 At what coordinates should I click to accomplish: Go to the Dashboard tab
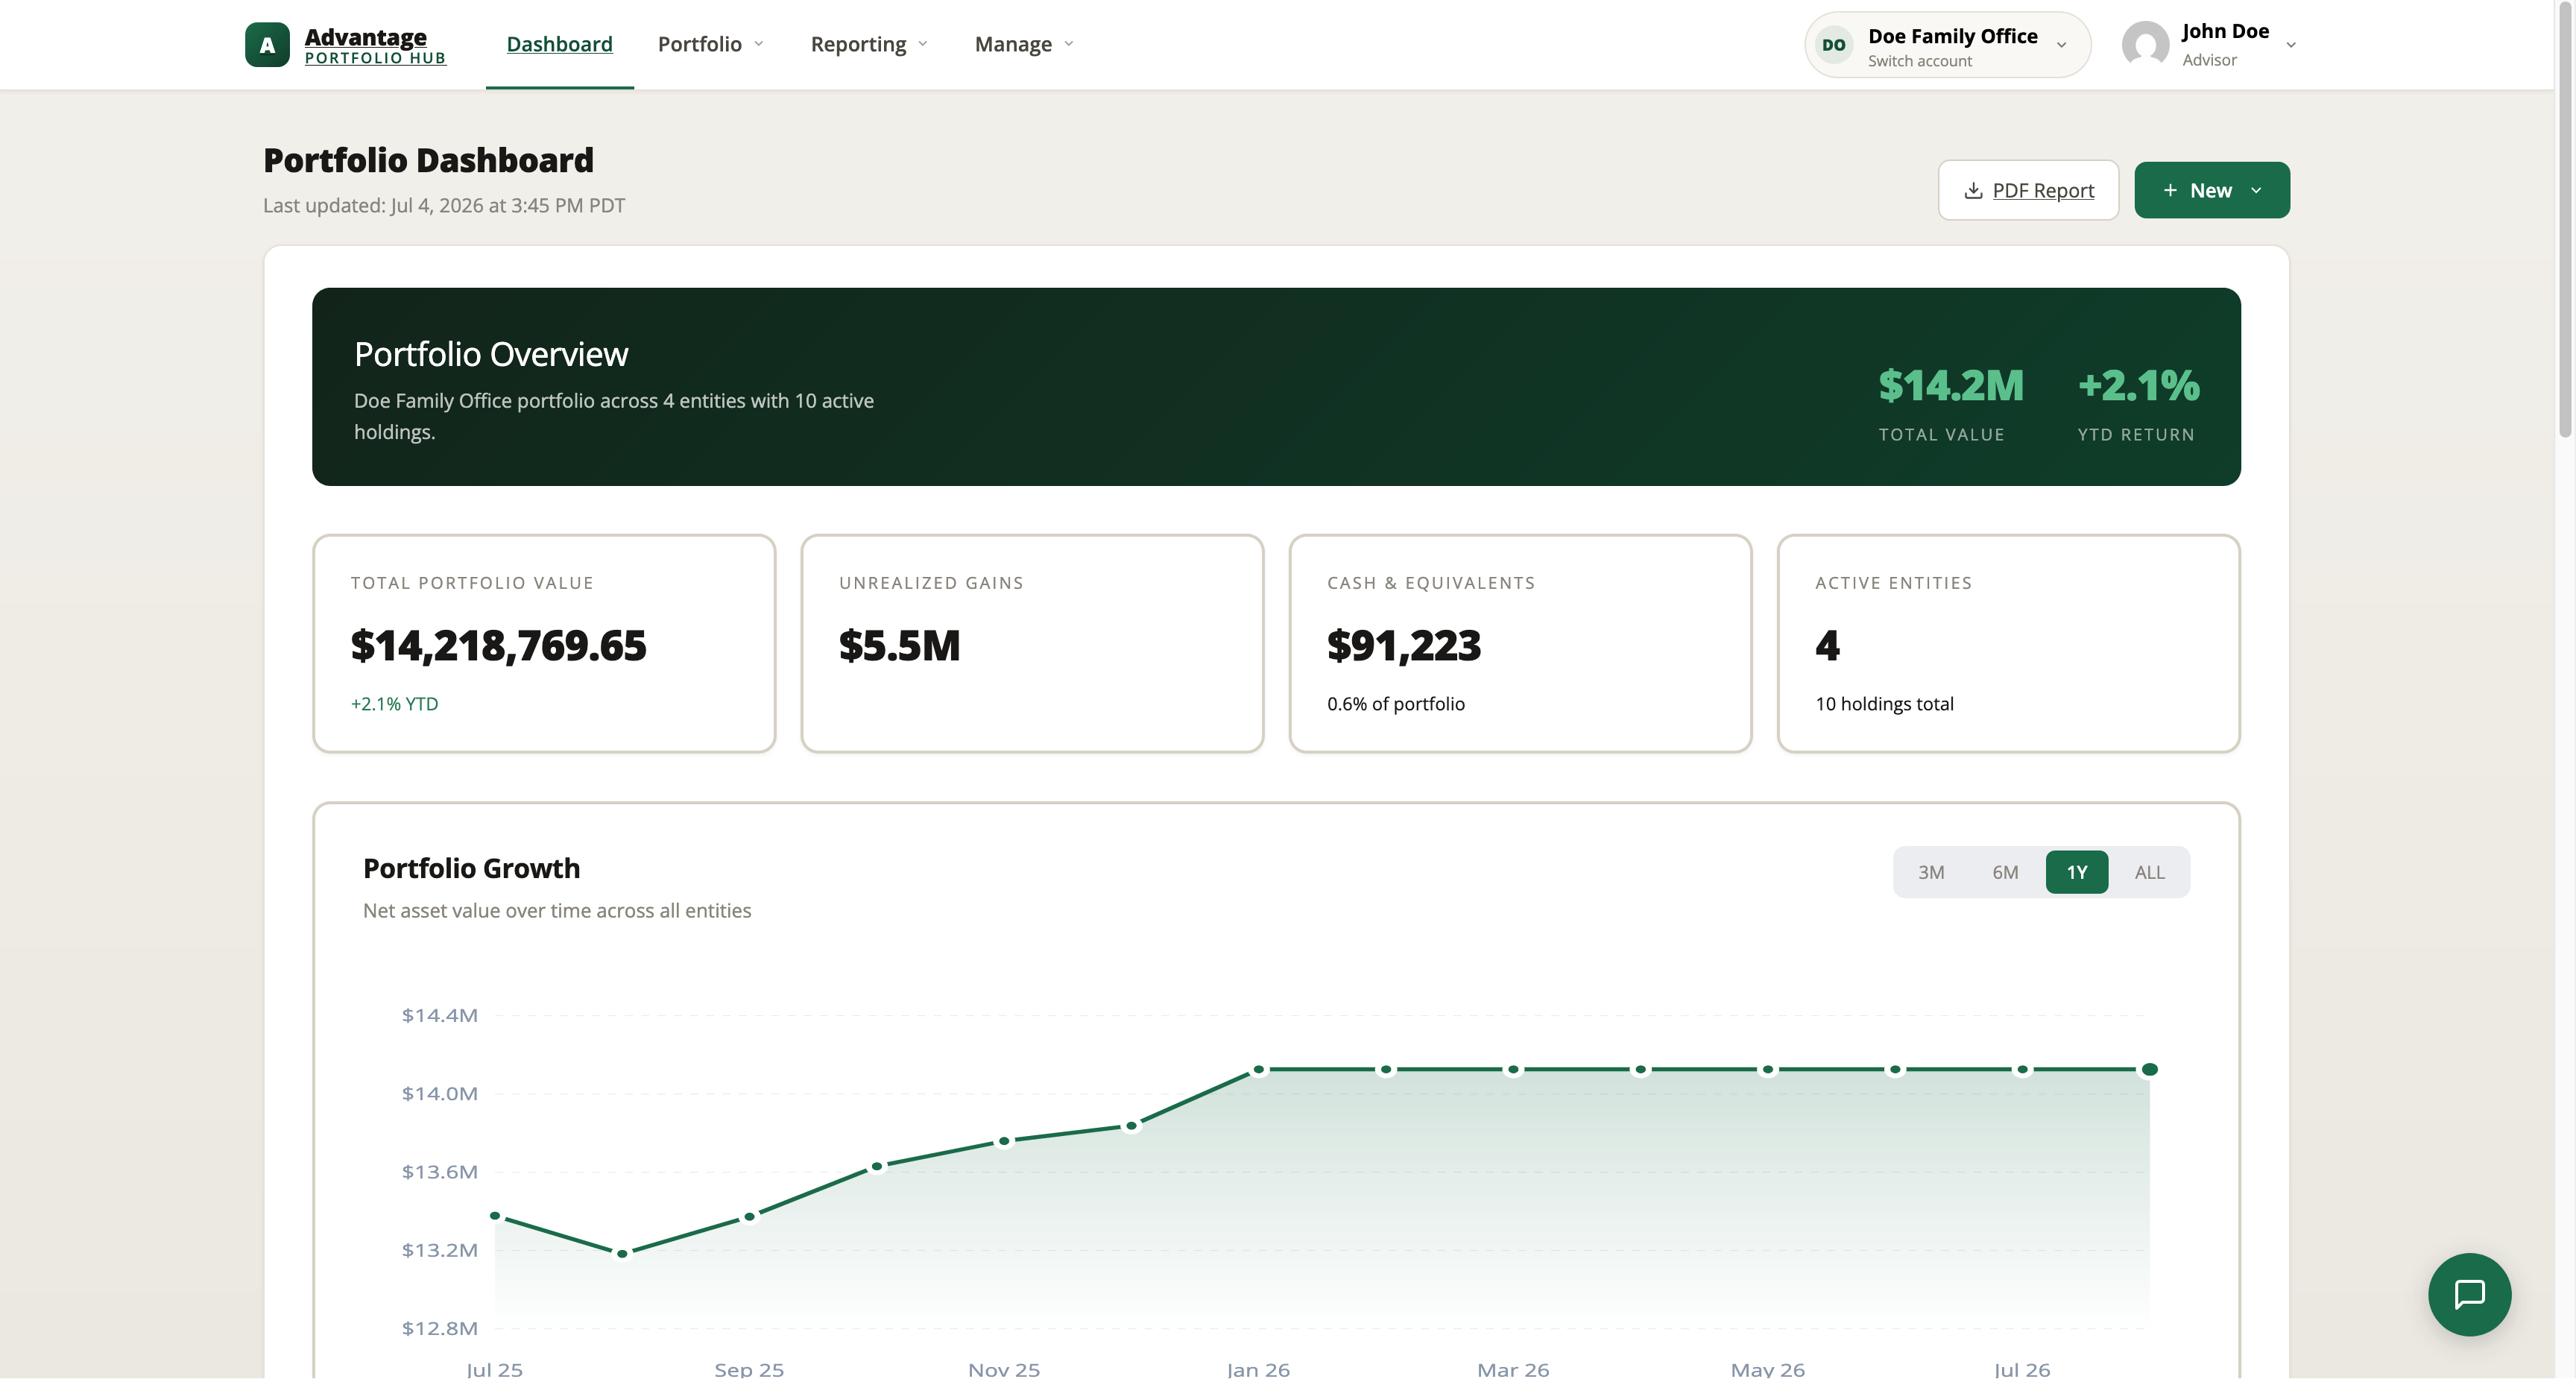pos(559,44)
